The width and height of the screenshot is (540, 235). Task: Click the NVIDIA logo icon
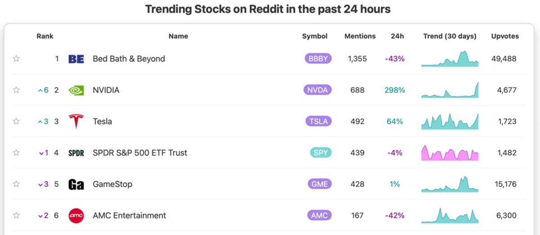point(76,90)
